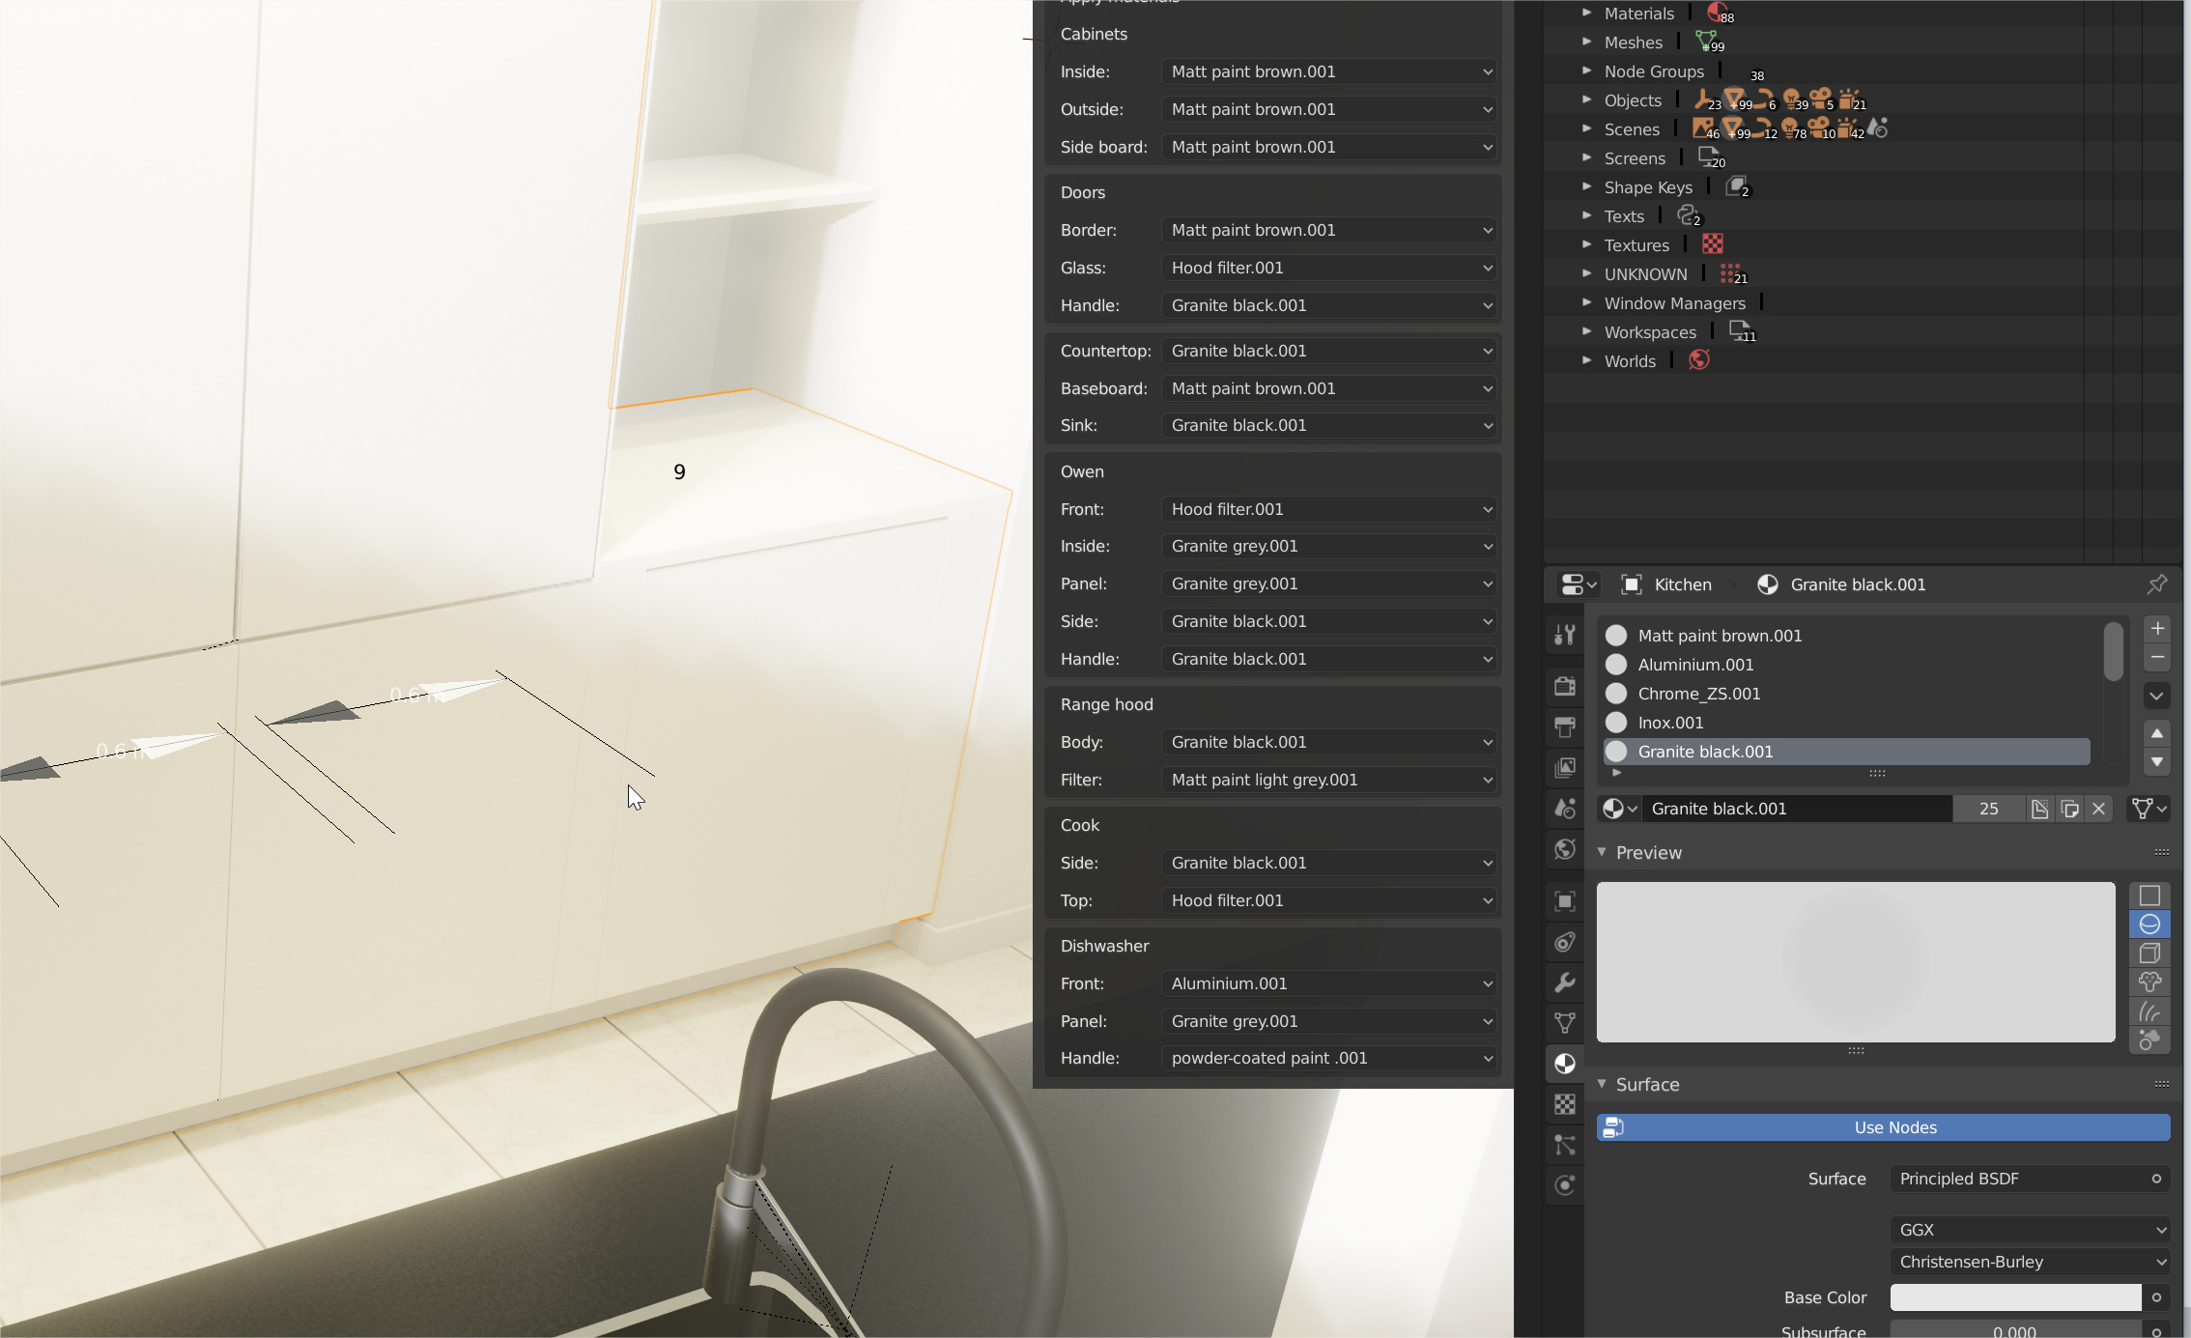The image size is (2191, 1338).
Task: Move material slot down
Action: pos(2157,762)
